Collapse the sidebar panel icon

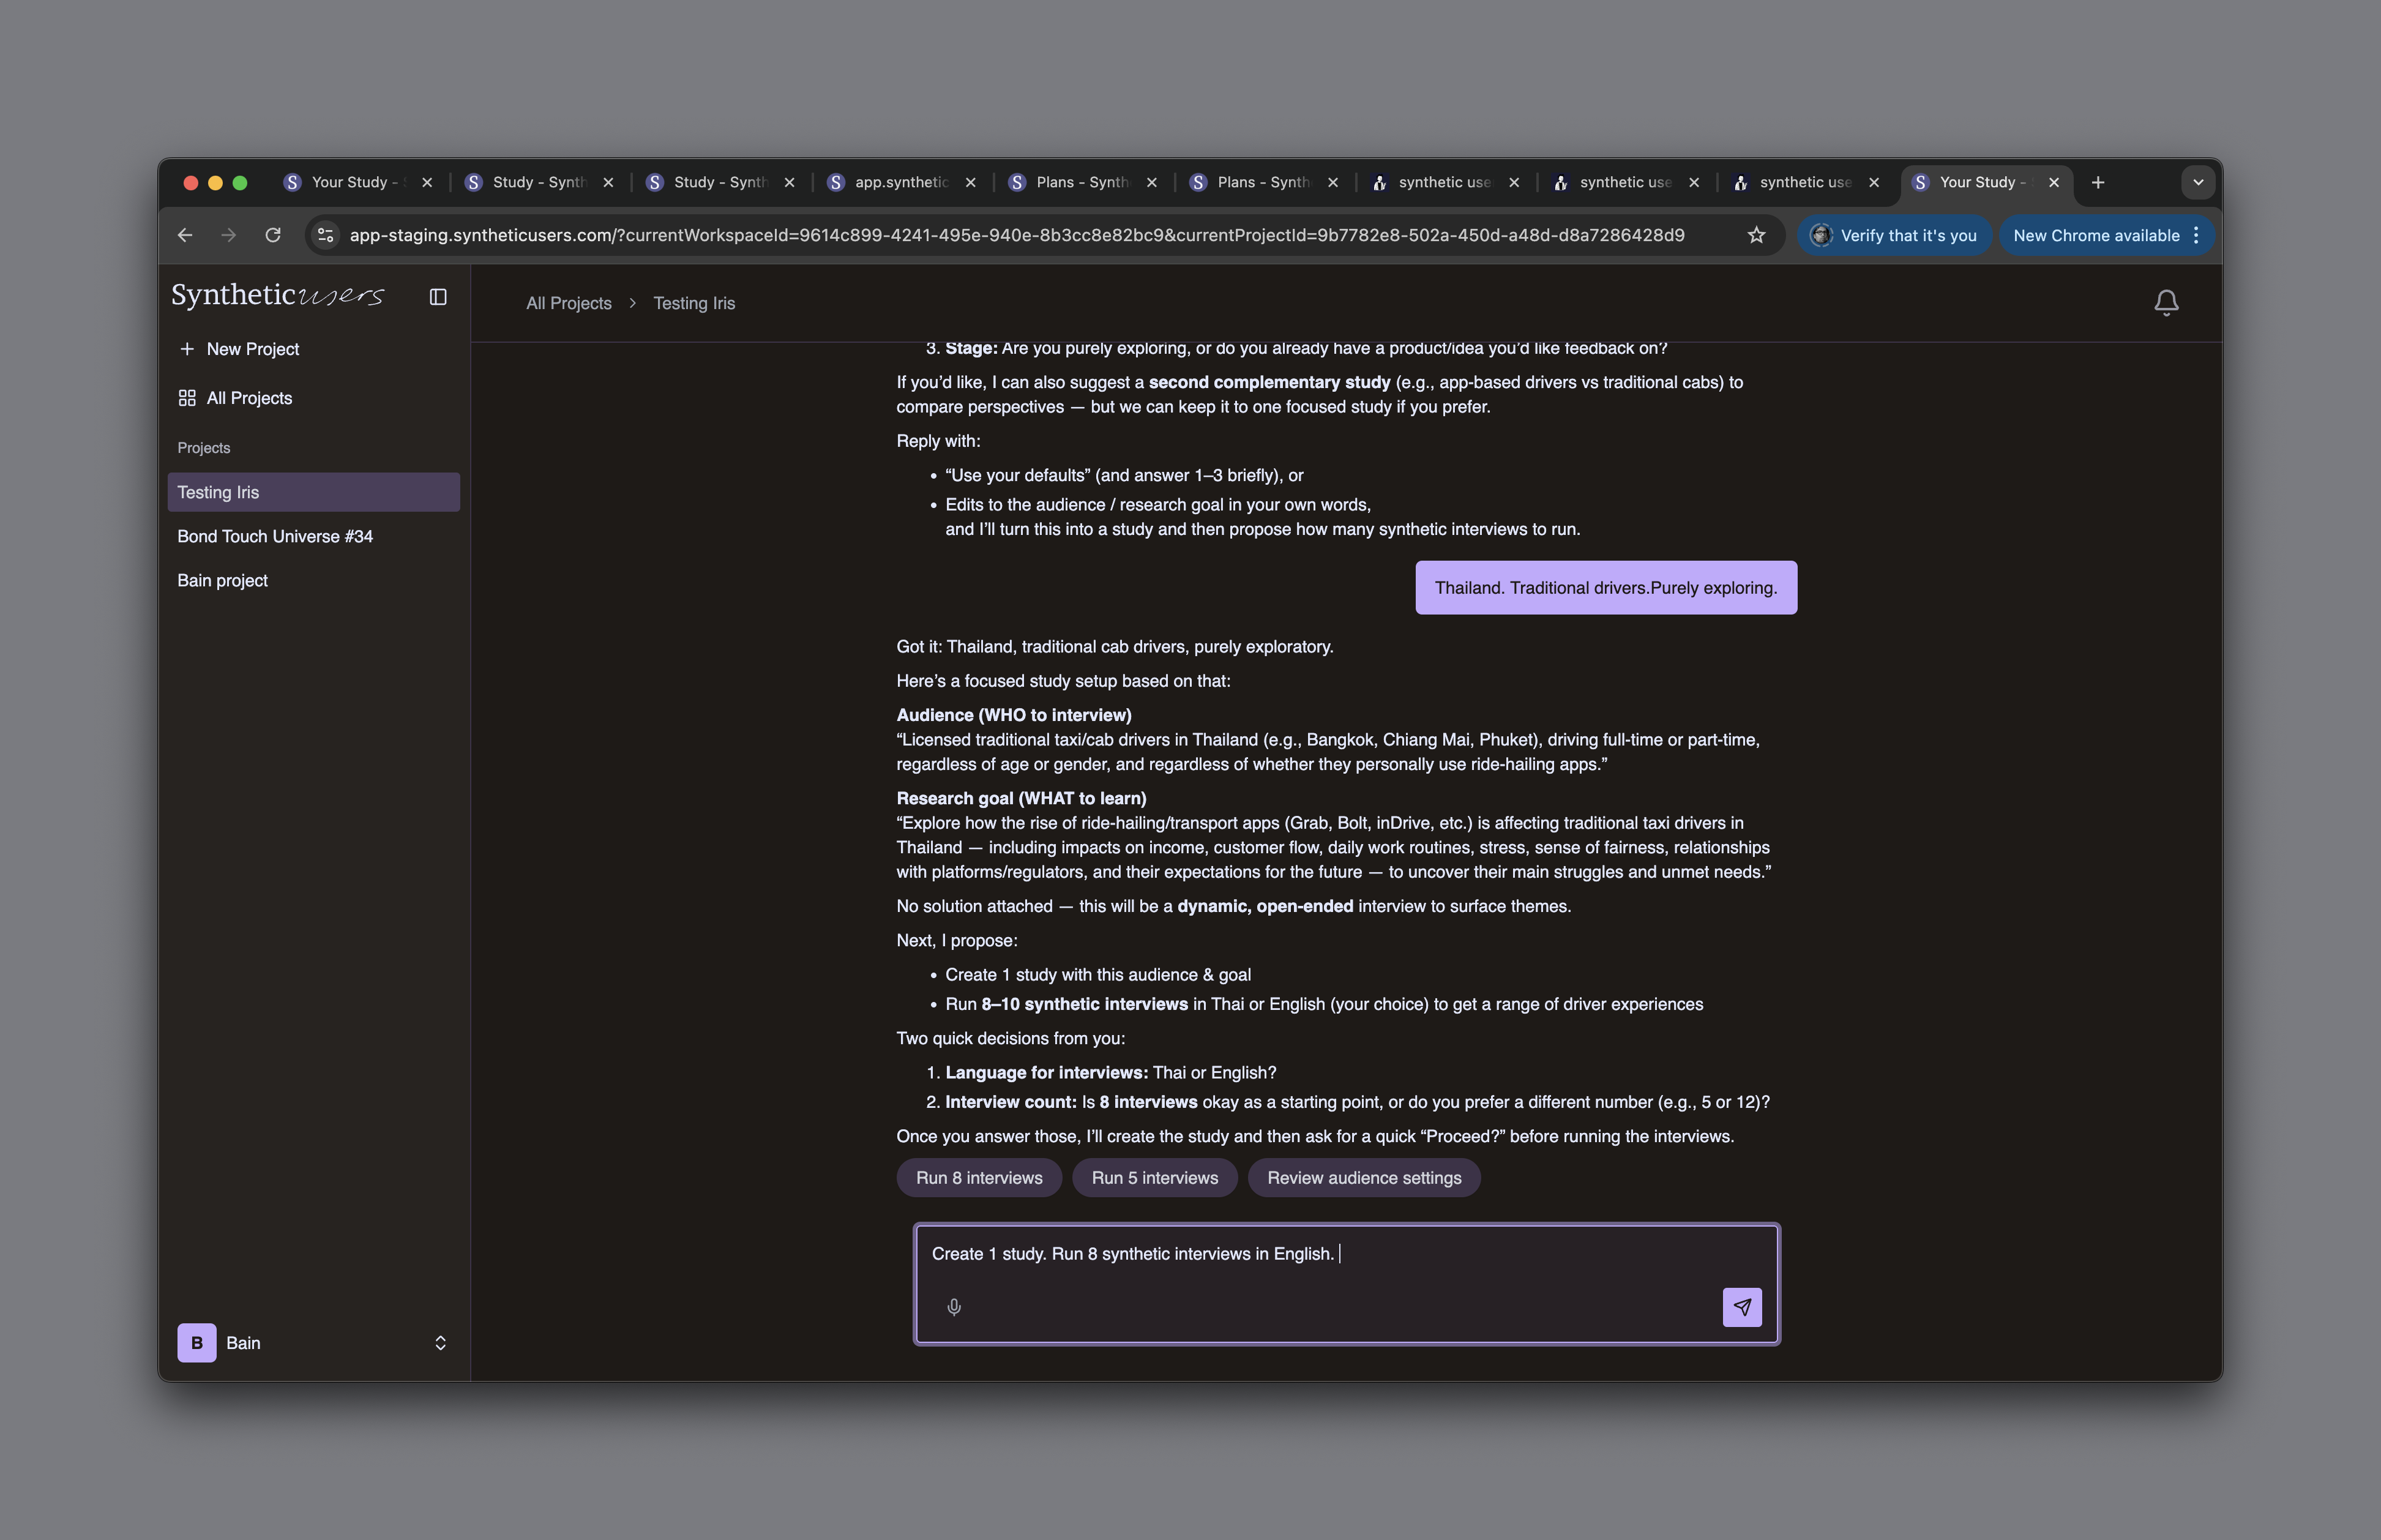[x=438, y=297]
